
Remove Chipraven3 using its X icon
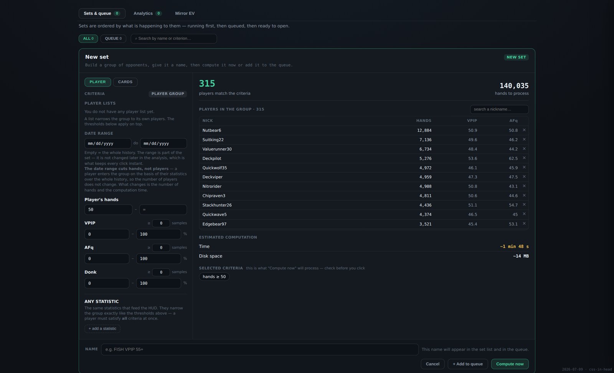(x=524, y=196)
